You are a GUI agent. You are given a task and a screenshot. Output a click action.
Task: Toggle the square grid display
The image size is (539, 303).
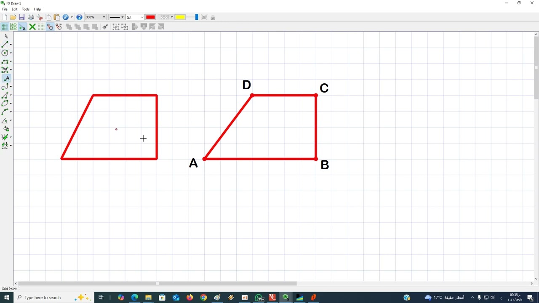(x=5, y=27)
